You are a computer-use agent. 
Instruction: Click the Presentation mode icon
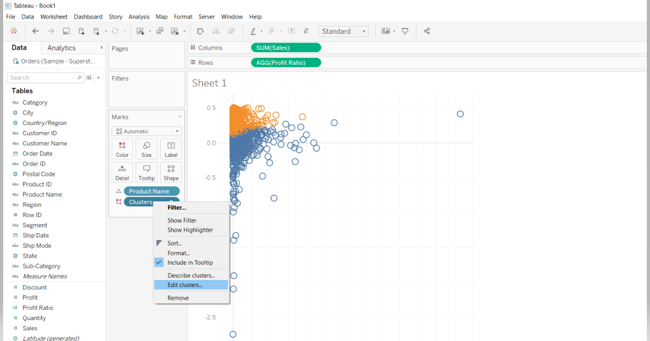click(405, 31)
